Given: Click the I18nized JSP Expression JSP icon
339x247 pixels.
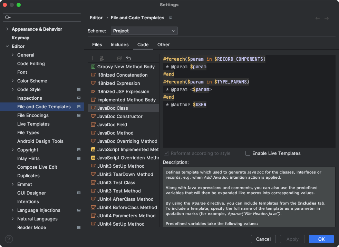Looking at the screenshot, I should click(93, 91).
